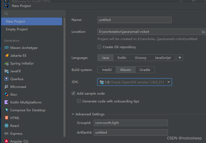Click the Kotlin Multiplatform icon
Viewport: 206px width, 143px height.
pos(6,102)
